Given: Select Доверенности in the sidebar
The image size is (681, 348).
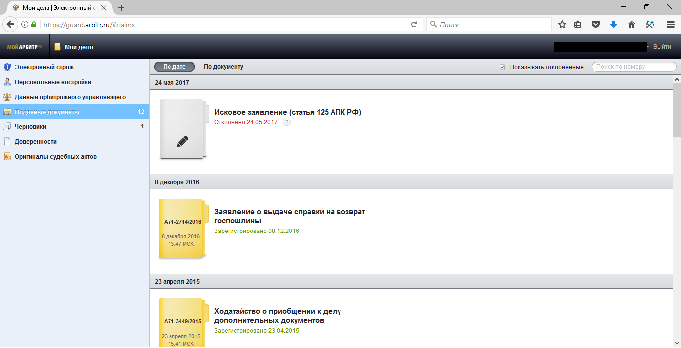Looking at the screenshot, I should pos(35,141).
